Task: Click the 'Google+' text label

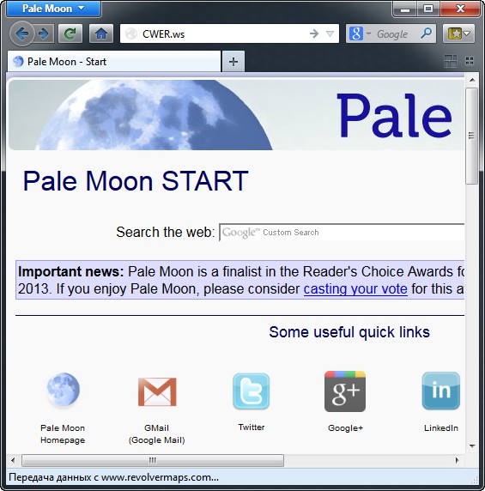Action: pos(345,428)
